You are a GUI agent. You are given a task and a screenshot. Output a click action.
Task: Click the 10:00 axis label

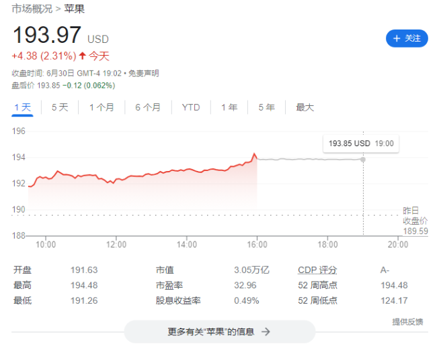[x=46, y=245]
